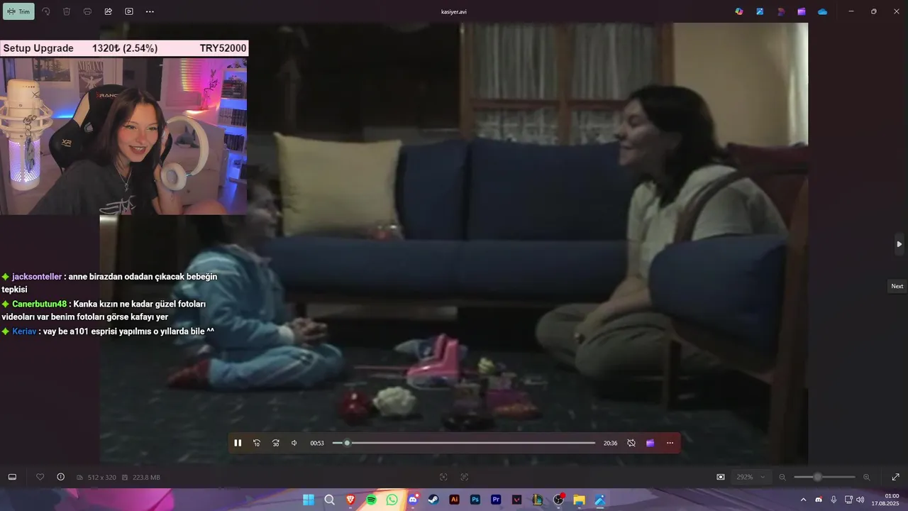Viewport: 908px width, 511px height.
Task: Toggle the filmstrip icon at bottom left
Action: [x=12, y=477]
